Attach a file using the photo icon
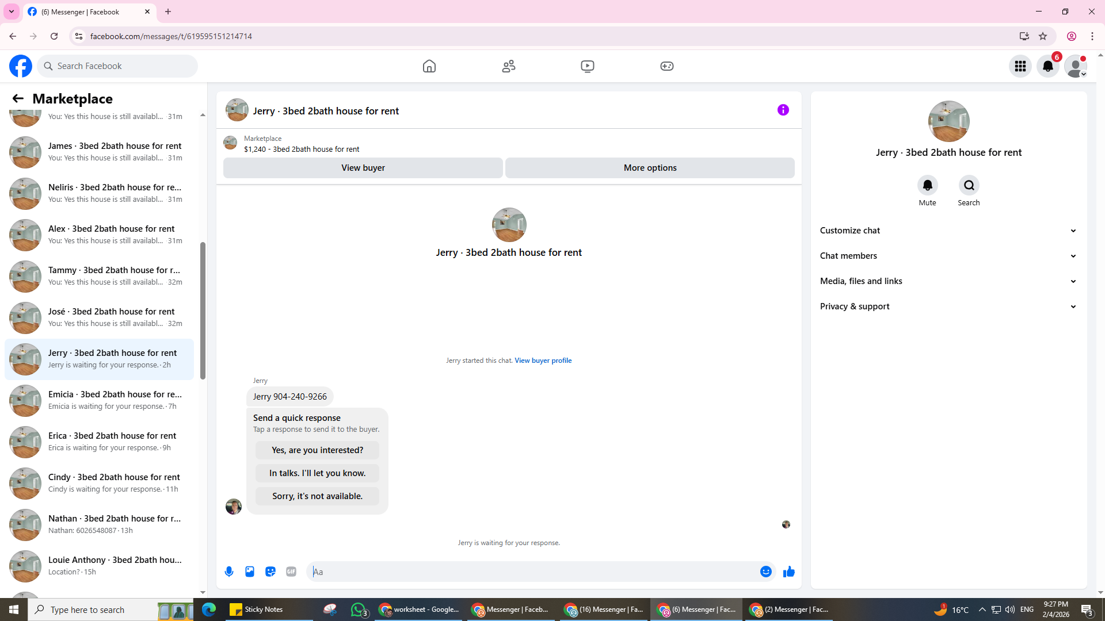This screenshot has height=621, width=1105. tap(250, 572)
